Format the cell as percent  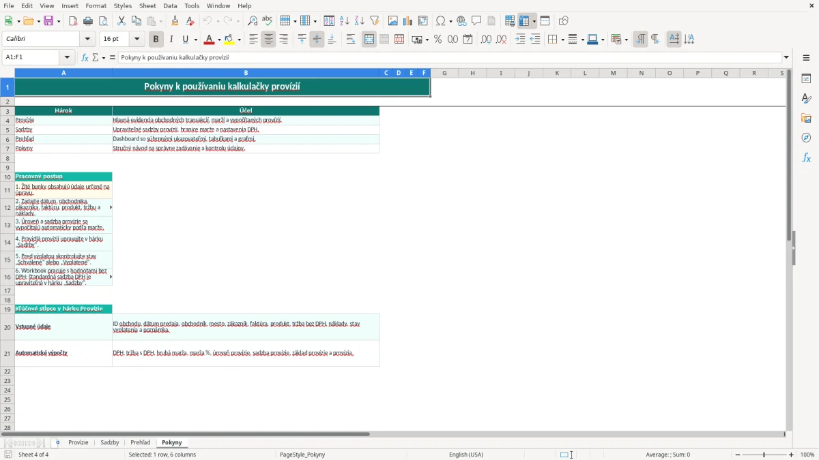(438, 40)
